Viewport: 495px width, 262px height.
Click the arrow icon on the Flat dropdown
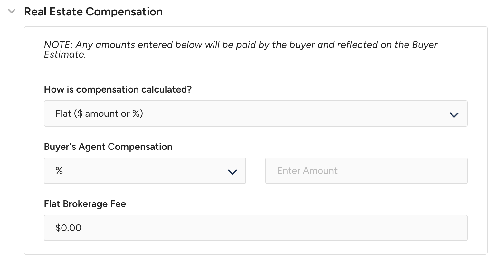(x=454, y=114)
